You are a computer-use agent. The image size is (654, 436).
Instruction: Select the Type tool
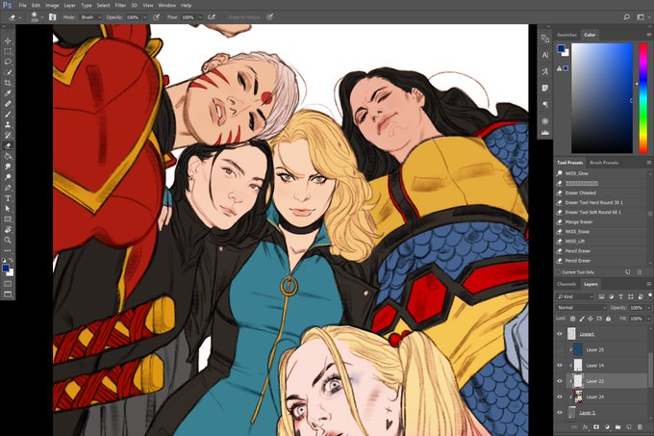click(8, 198)
